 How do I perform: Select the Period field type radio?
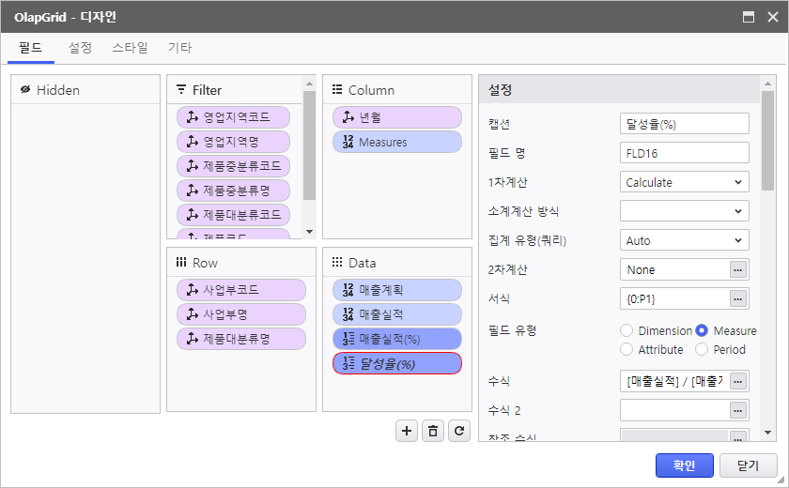702,349
